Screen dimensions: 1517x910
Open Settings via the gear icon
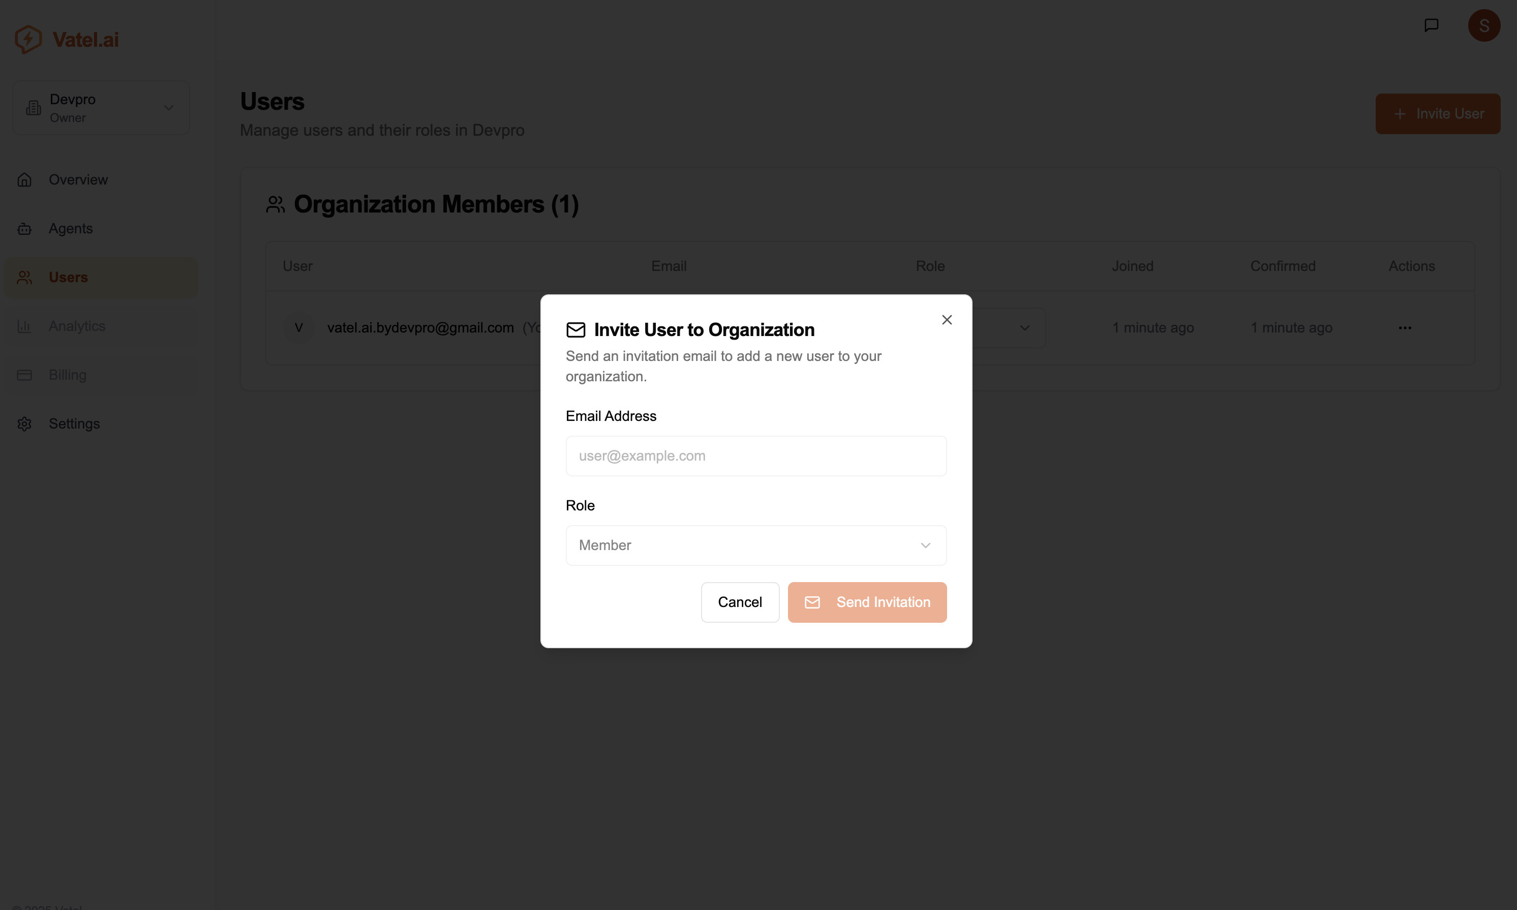(24, 423)
